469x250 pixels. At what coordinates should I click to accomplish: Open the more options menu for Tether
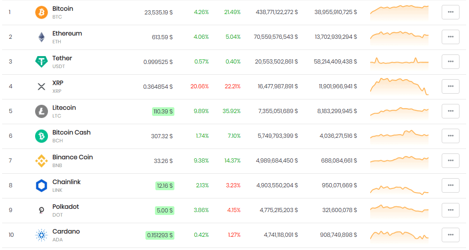[450, 62]
